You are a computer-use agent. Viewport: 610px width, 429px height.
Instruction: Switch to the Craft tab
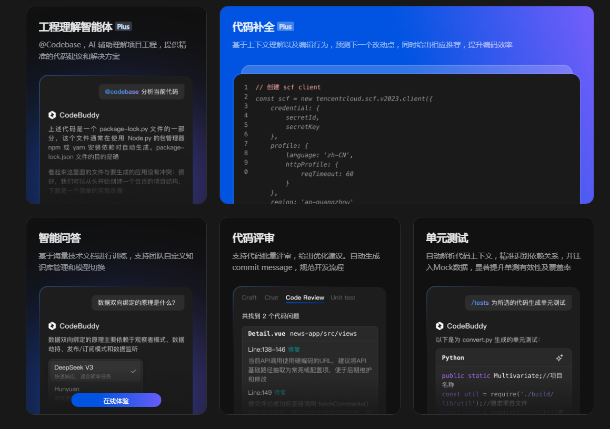[249, 298]
